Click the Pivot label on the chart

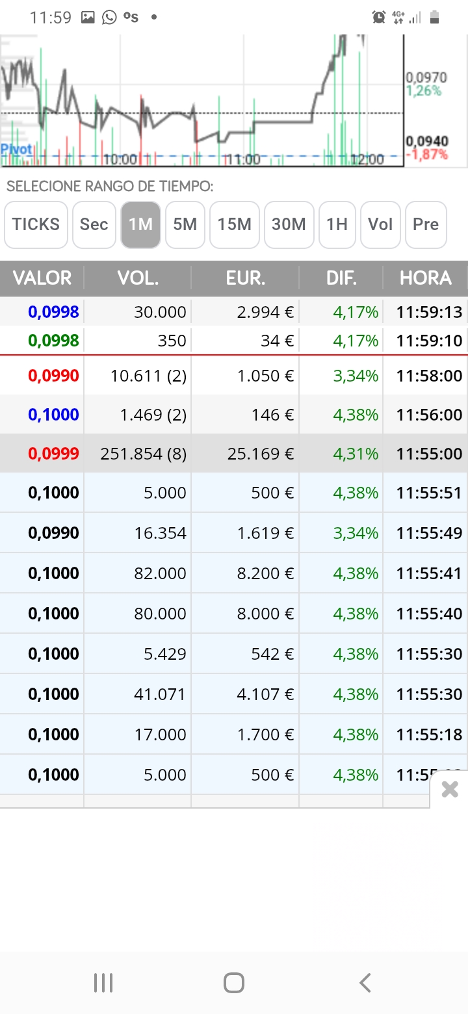pyautogui.click(x=16, y=149)
